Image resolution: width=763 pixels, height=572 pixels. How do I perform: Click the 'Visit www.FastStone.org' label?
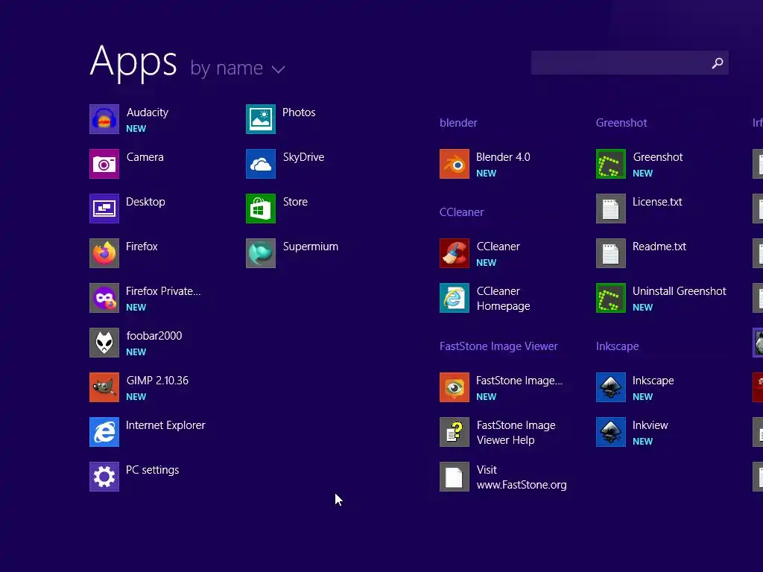pos(522,477)
